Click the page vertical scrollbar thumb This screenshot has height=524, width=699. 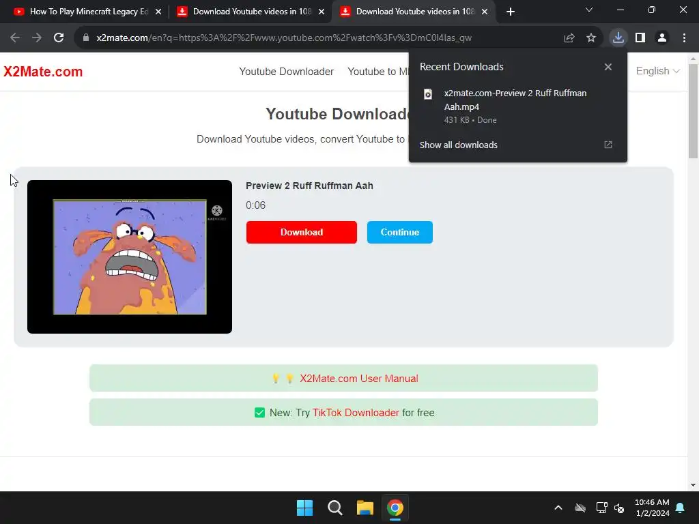click(694, 111)
